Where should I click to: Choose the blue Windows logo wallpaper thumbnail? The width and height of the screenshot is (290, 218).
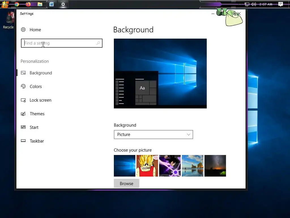coord(125,166)
